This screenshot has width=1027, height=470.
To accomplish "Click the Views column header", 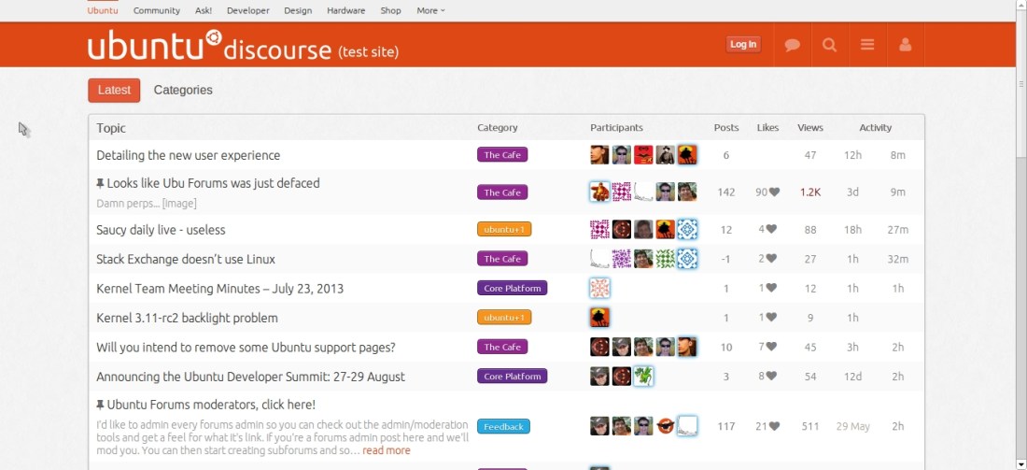I will [x=810, y=128].
